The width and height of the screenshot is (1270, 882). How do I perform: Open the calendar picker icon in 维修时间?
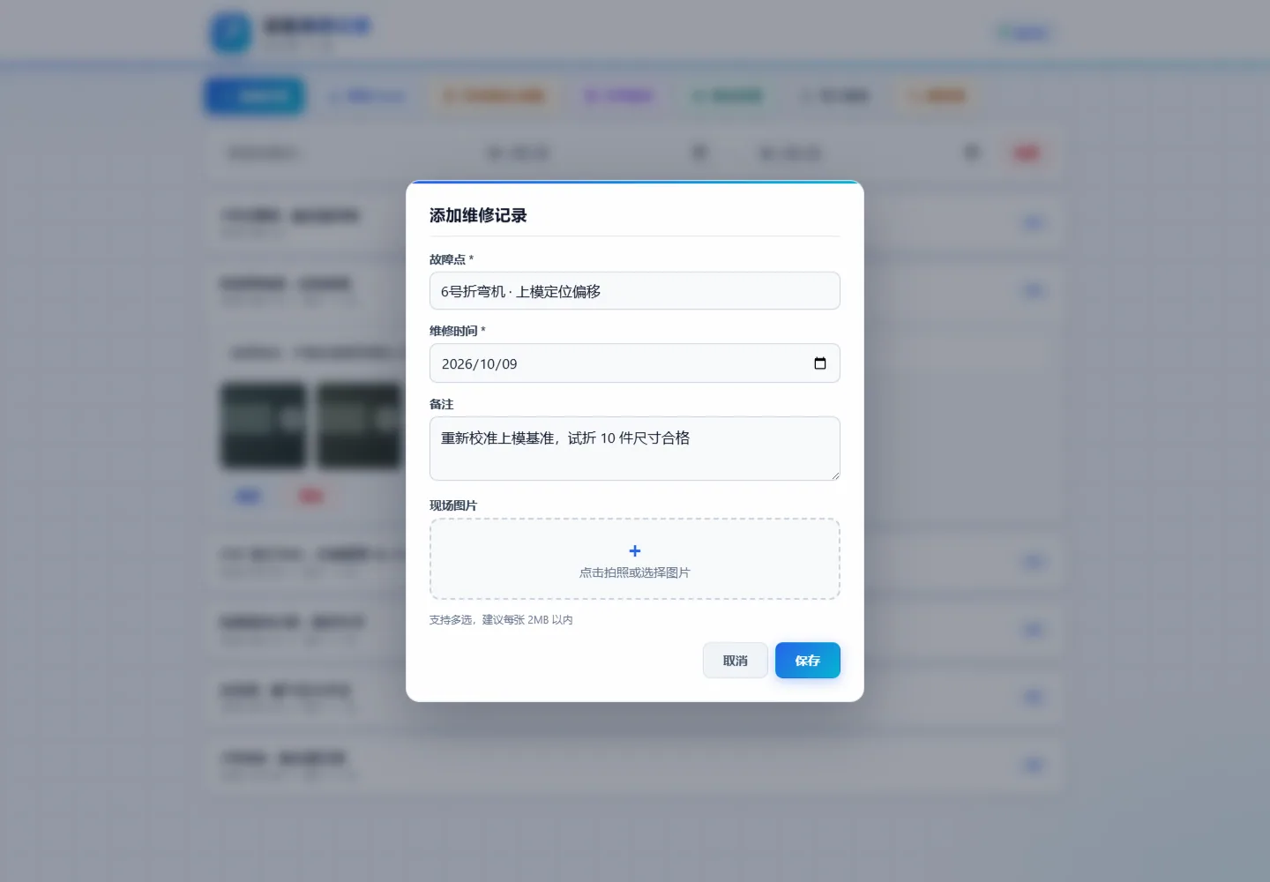click(x=819, y=363)
